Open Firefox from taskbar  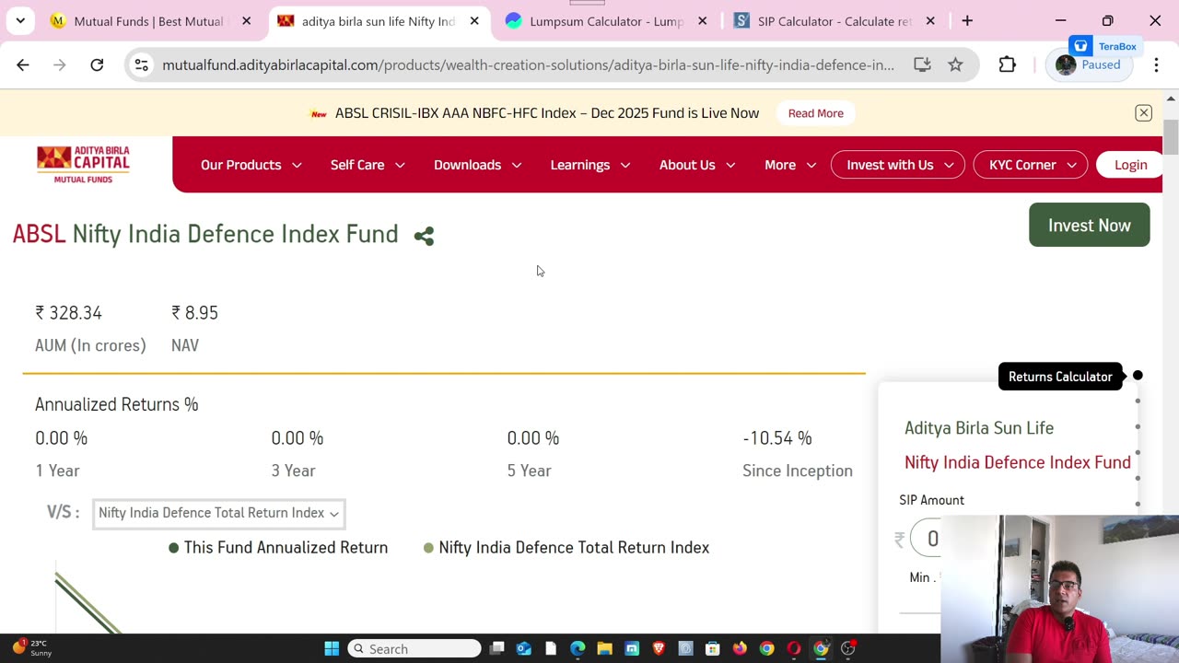(x=740, y=648)
